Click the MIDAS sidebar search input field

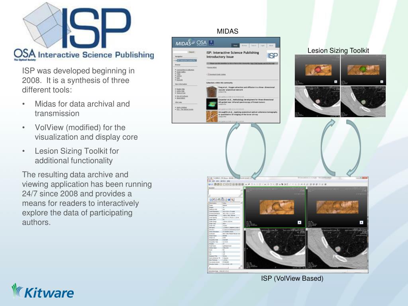[x=180, y=52]
